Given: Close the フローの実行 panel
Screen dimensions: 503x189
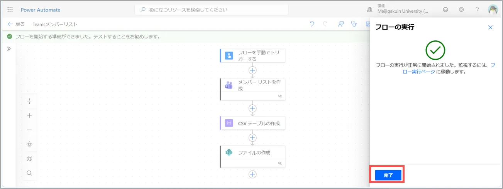Looking at the screenshot, I should pos(490,27).
